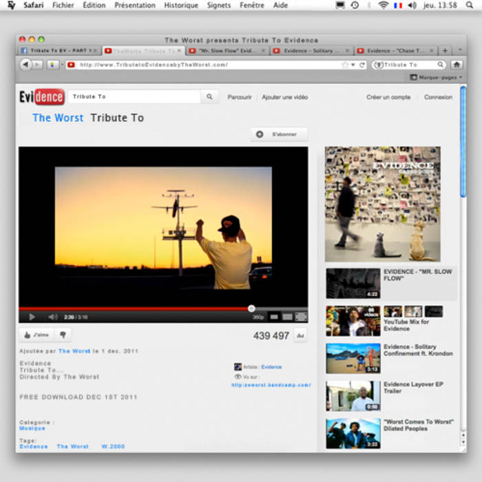Click the browser back arrow button

(x=25, y=65)
